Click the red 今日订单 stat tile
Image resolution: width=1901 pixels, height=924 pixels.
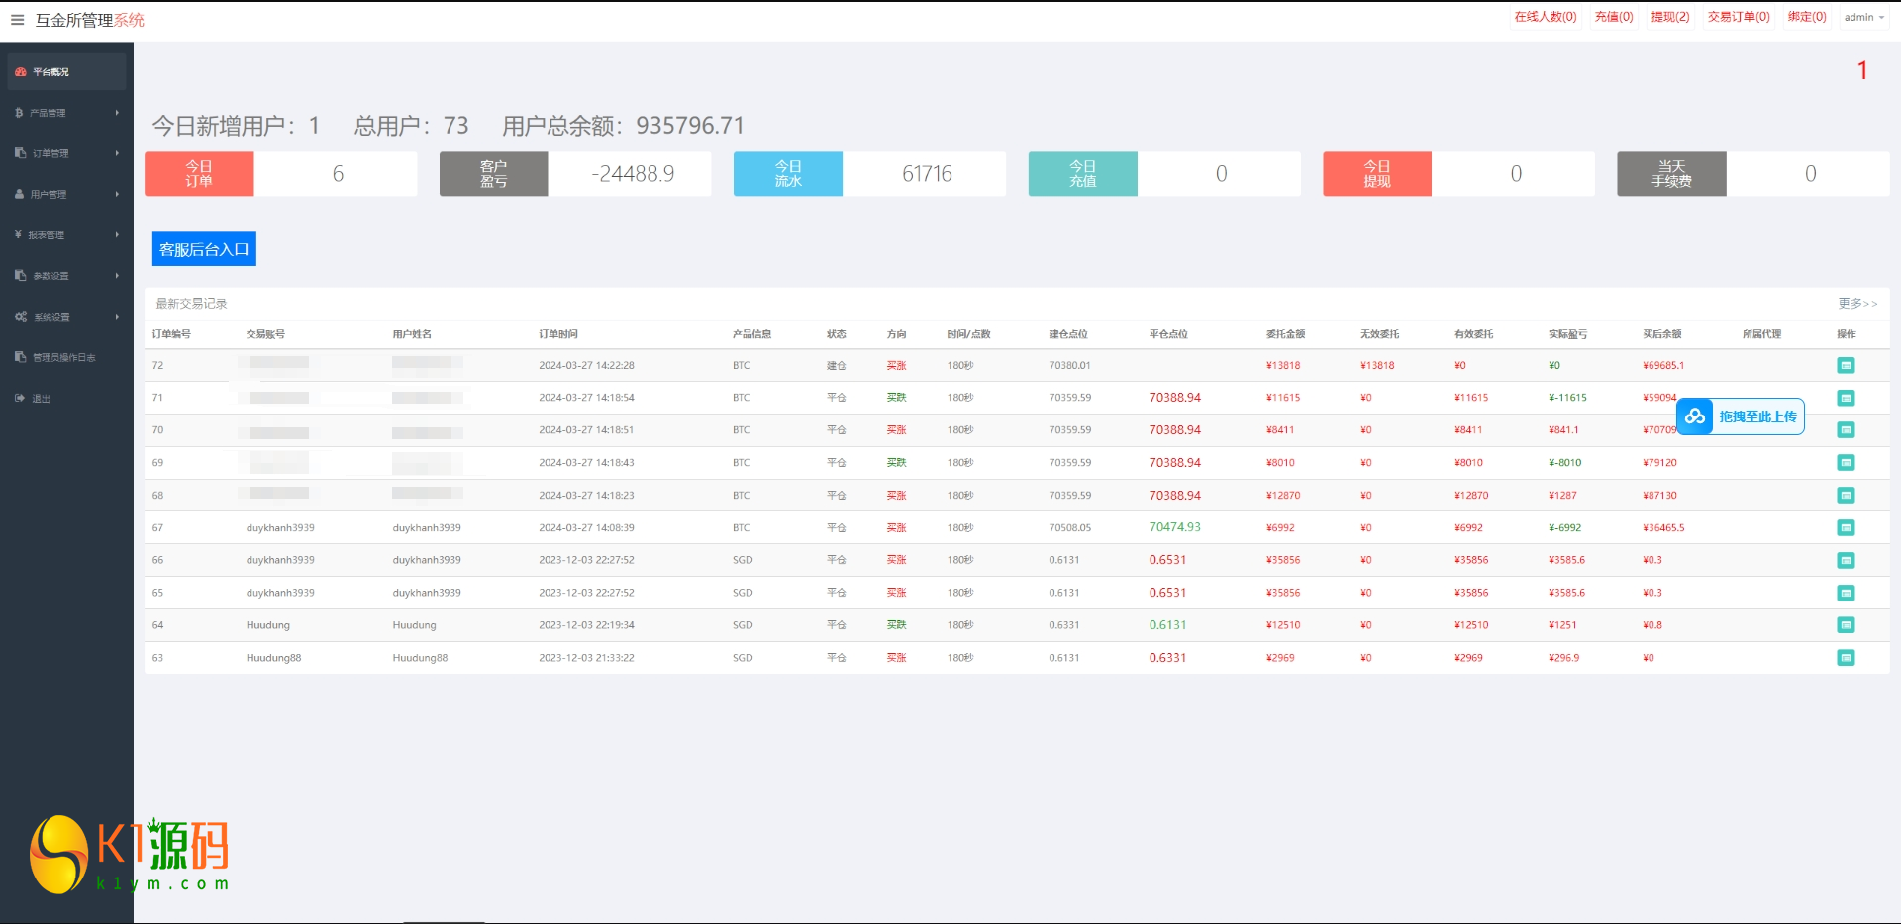point(199,174)
